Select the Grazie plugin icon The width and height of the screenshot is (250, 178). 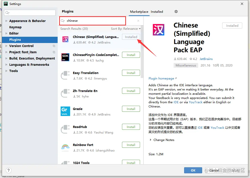65,111
